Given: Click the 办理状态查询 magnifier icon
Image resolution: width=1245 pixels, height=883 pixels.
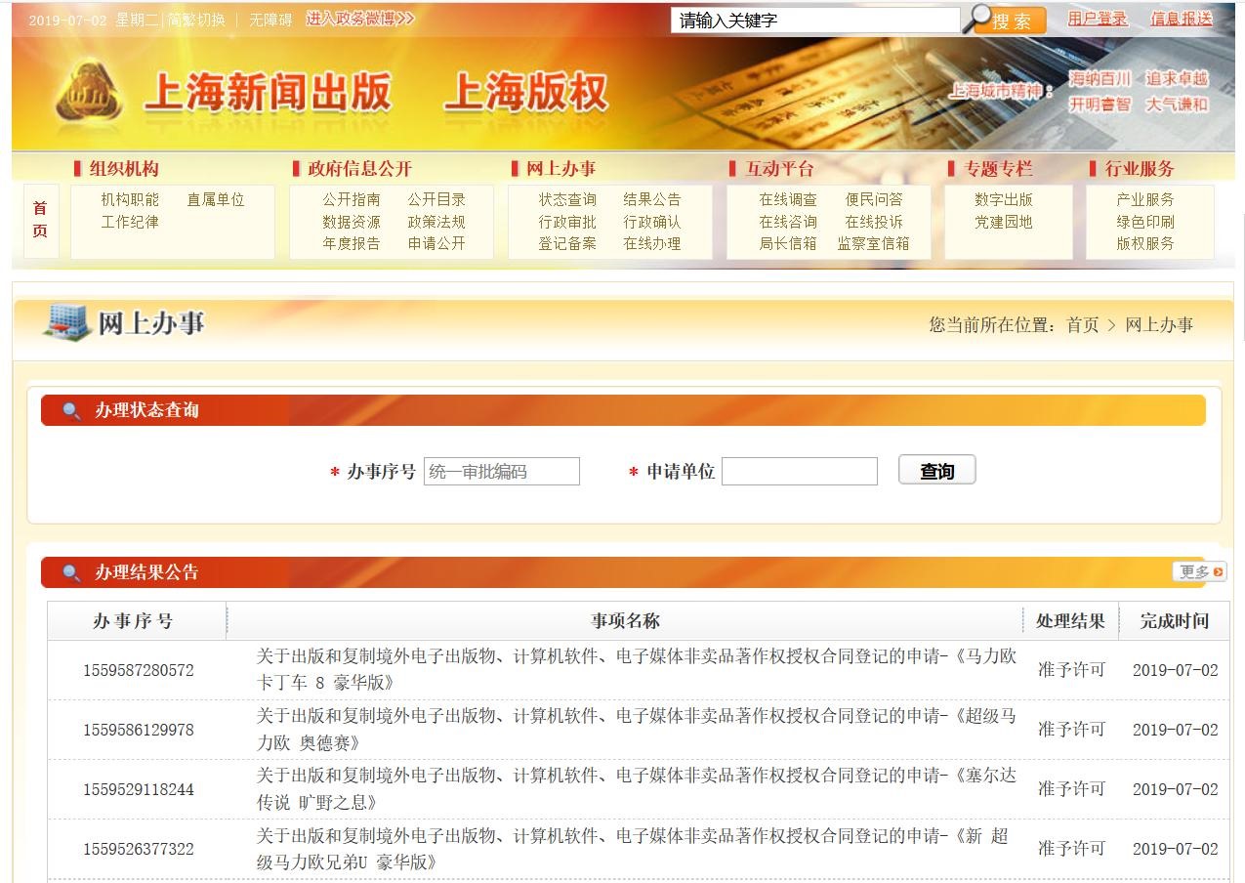Looking at the screenshot, I should [71, 411].
